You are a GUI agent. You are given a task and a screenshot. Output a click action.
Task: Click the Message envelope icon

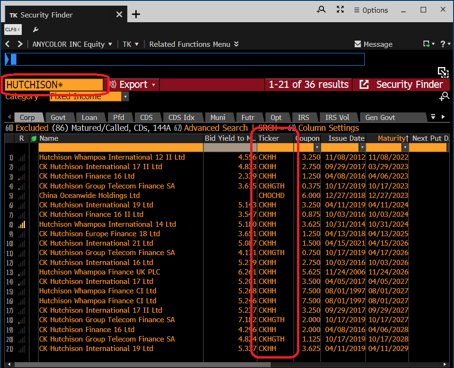coord(358,44)
